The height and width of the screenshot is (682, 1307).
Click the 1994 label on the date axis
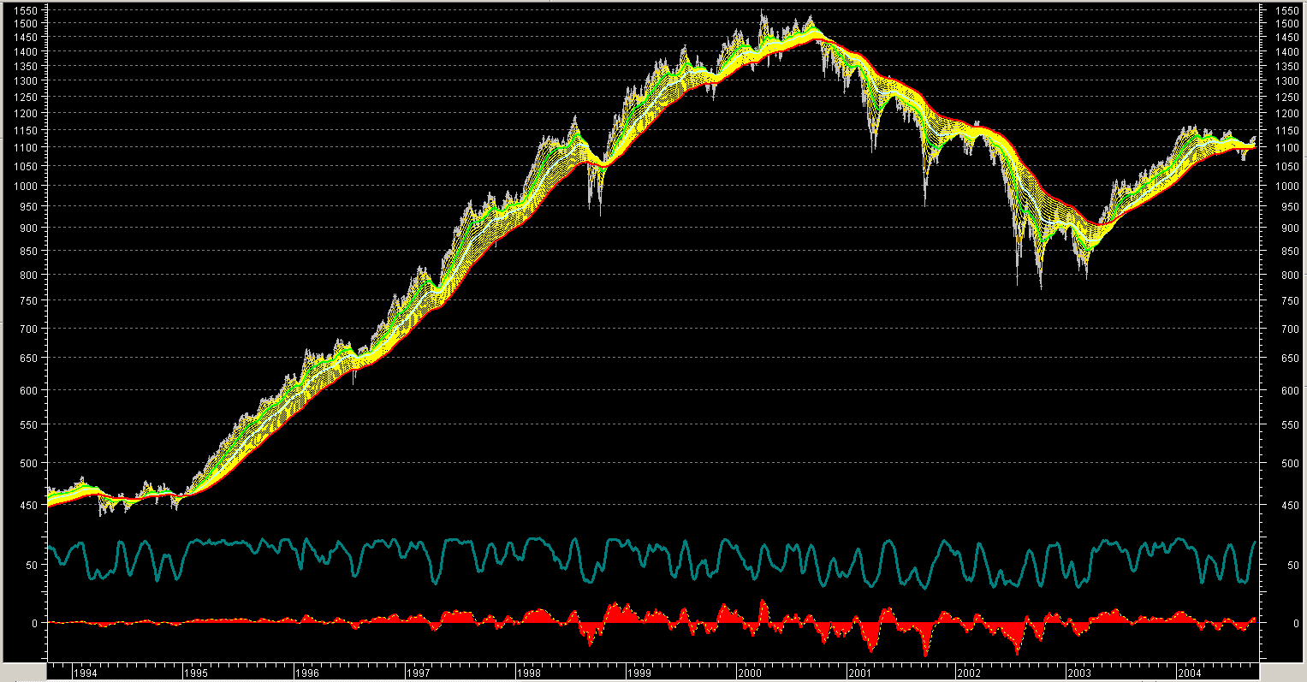pos(86,673)
